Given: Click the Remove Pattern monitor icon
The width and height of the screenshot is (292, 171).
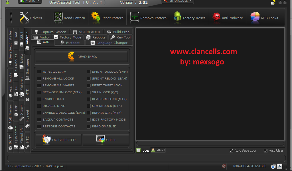Looking at the screenshot, I should click(135, 16).
